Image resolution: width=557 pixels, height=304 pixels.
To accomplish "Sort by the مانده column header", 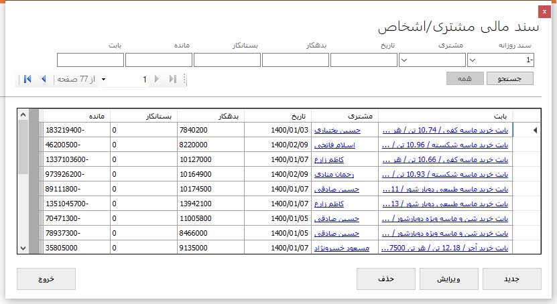I will [x=75, y=115].
